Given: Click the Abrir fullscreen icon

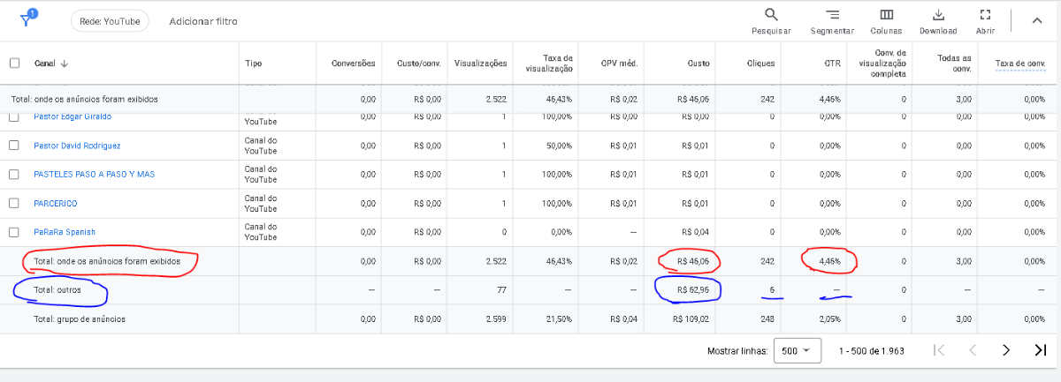Looking at the screenshot, I should (986, 15).
